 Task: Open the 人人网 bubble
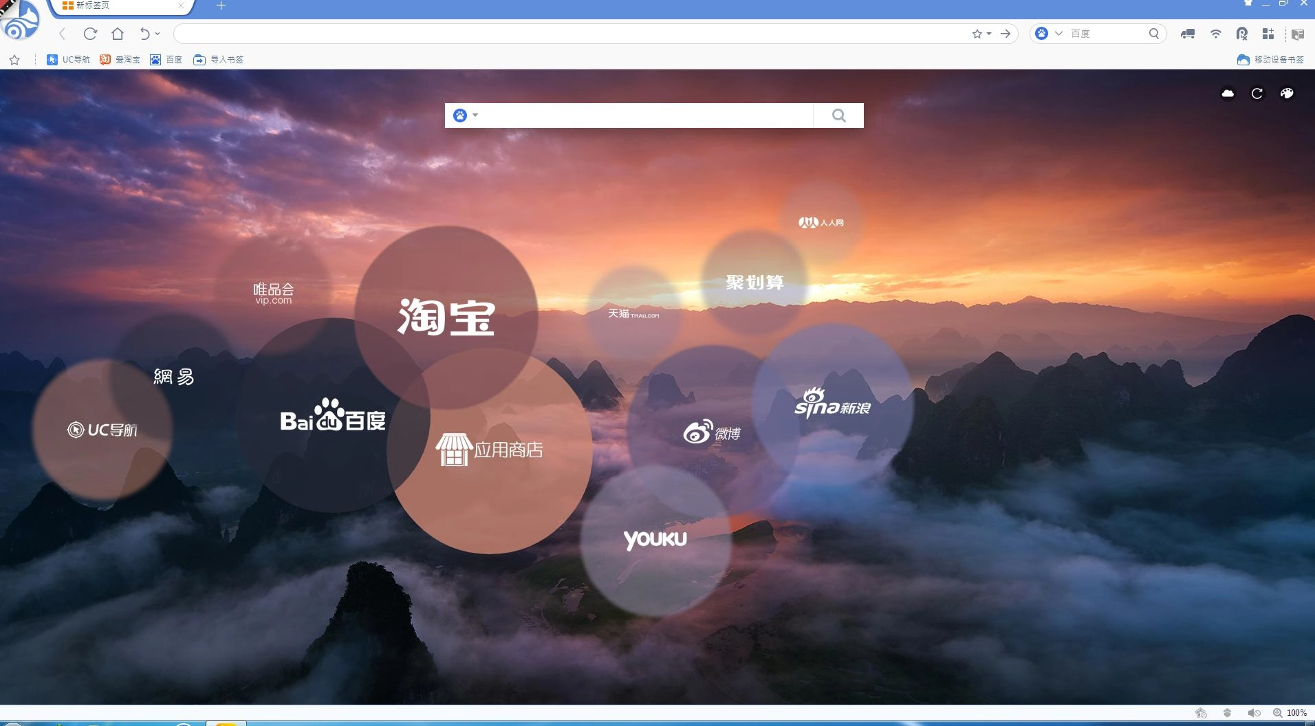[x=820, y=222]
